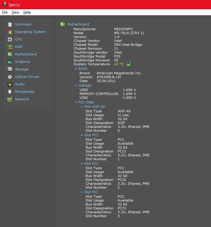
Task: Click the VIN0 voltage row label
Action: pyautogui.click(x=84, y=90)
